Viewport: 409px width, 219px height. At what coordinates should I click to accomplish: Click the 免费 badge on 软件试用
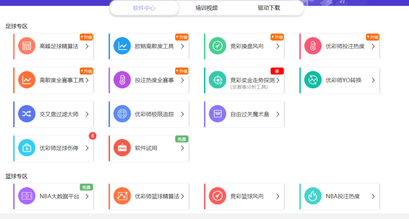click(182, 139)
